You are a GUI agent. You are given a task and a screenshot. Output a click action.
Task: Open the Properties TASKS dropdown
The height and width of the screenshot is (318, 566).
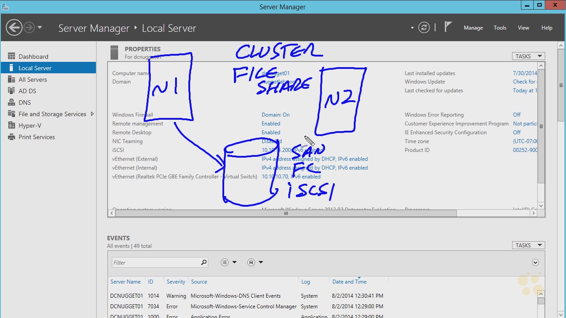(528, 56)
